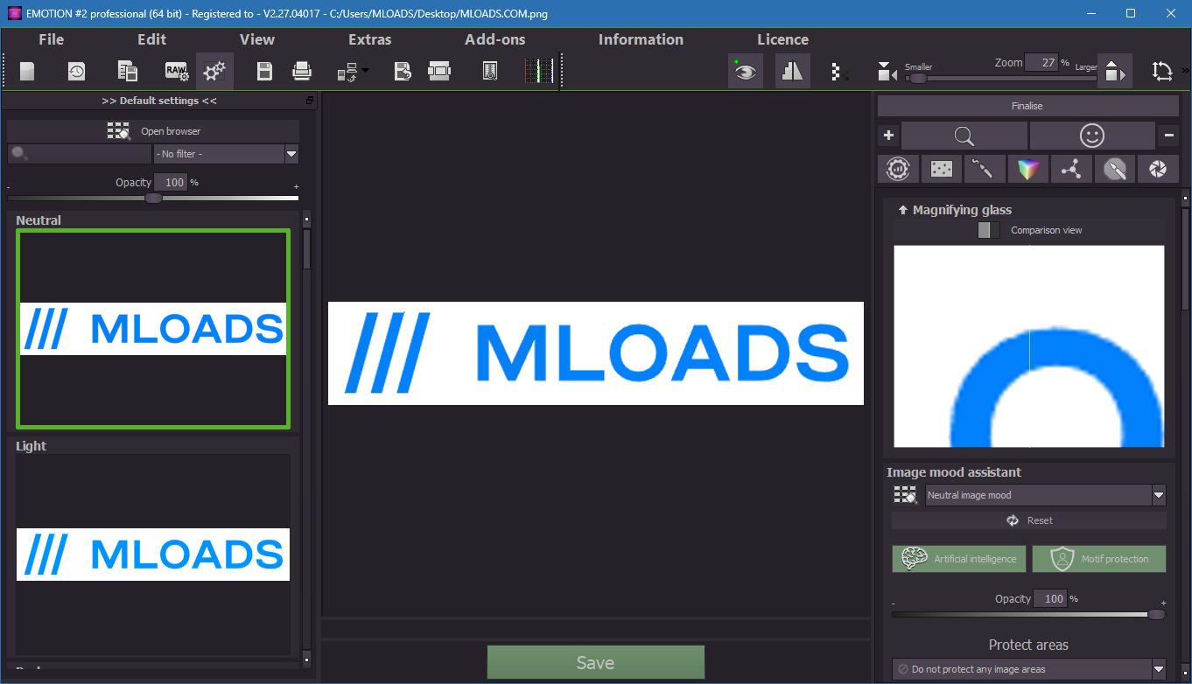Click Reset in Image mood assistant
1192x684 pixels.
1029,520
